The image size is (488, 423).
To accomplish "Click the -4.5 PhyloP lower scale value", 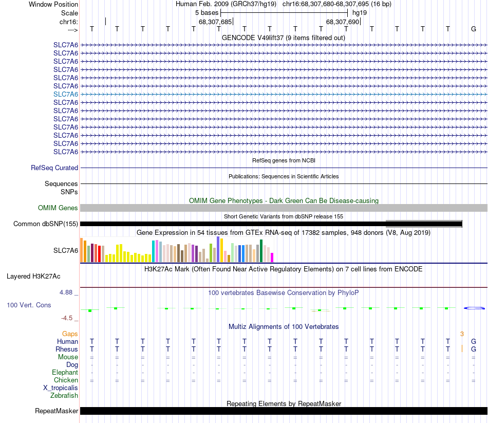I will coord(67,318).
